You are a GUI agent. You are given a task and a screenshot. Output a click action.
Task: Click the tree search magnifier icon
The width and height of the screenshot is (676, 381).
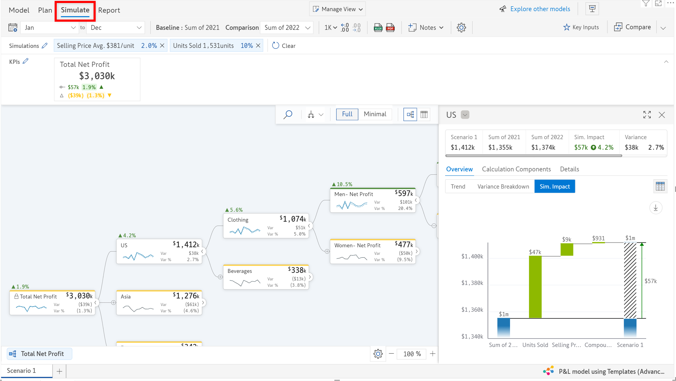click(x=288, y=114)
